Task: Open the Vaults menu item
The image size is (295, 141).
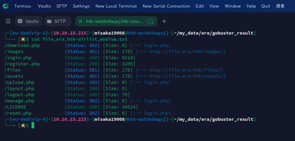Action: pyautogui.click(x=44, y=6)
